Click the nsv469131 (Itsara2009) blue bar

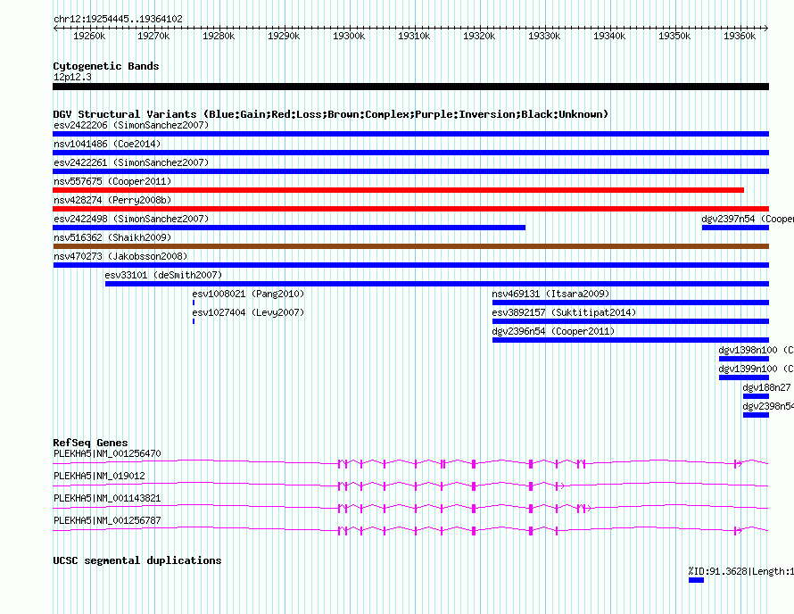(631, 303)
